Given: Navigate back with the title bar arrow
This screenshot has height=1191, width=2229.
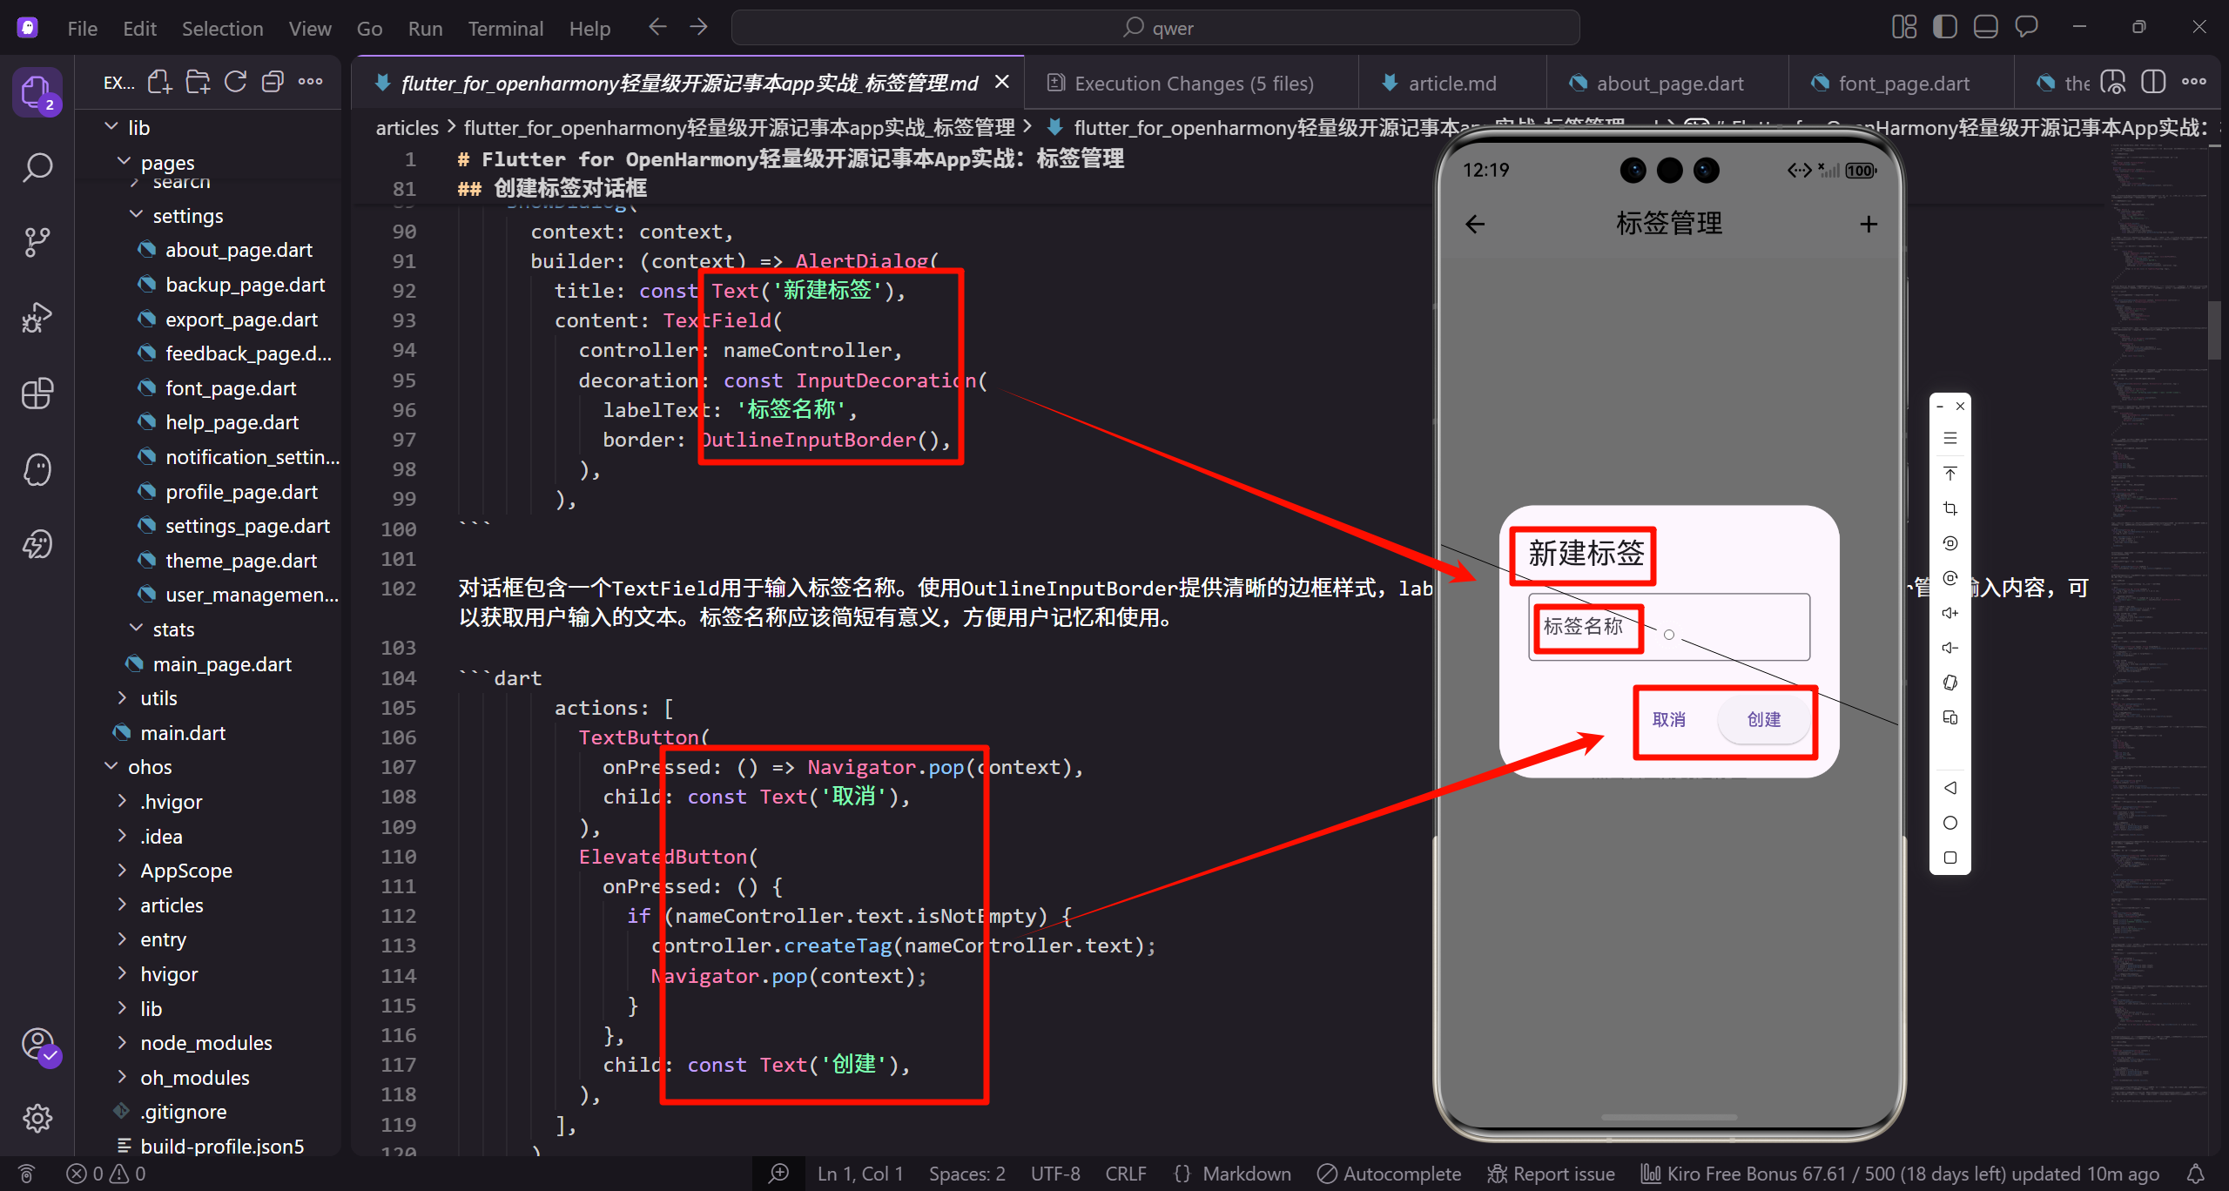Looking at the screenshot, I should click(x=657, y=28).
